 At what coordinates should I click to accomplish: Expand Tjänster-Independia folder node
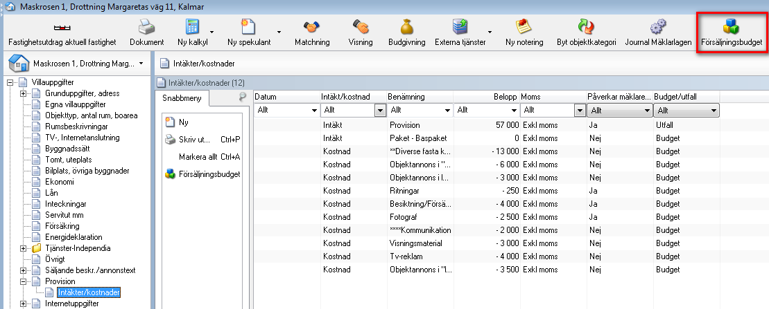pyautogui.click(x=23, y=248)
